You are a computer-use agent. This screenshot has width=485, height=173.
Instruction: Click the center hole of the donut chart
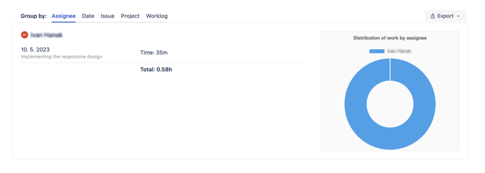coord(390,104)
